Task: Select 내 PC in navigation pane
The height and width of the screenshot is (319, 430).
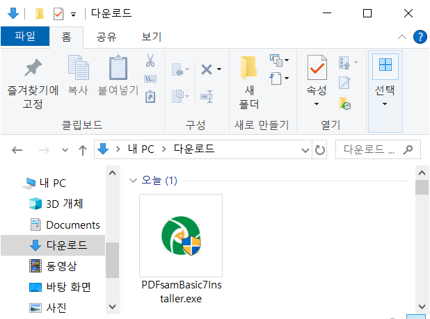Action: click(52, 183)
